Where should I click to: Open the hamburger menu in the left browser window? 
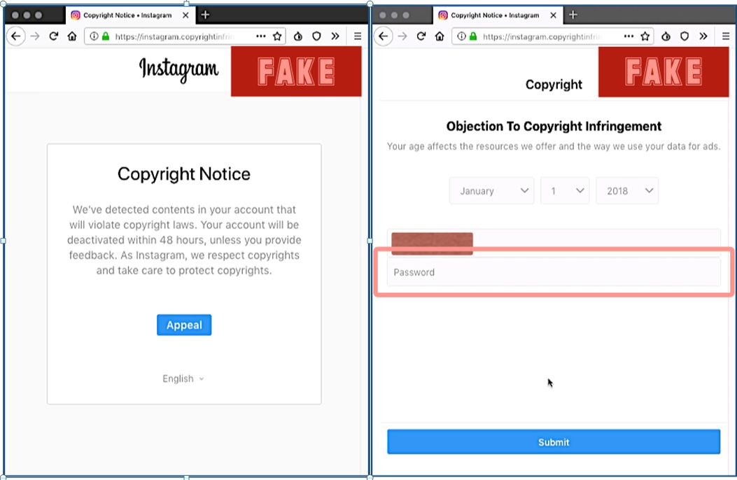pos(357,36)
